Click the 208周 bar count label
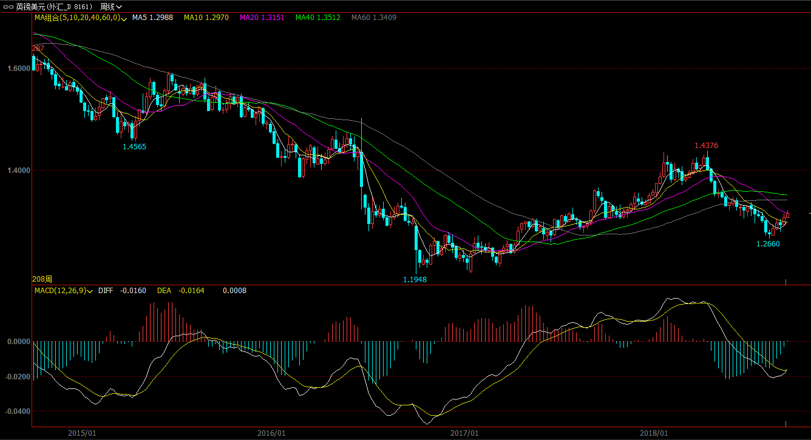 click(x=42, y=279)
